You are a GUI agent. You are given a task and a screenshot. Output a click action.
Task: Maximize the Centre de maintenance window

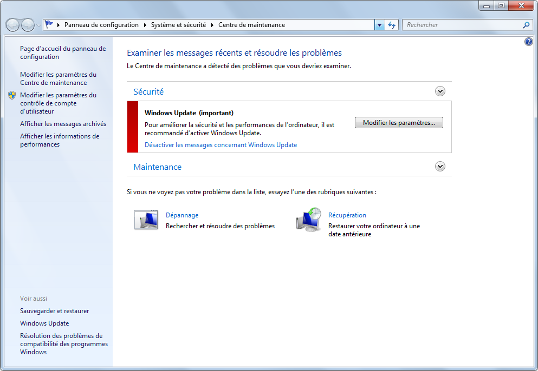coord(501,6)
